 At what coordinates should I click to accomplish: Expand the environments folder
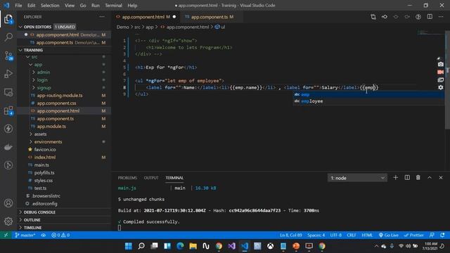click(48, 142)
